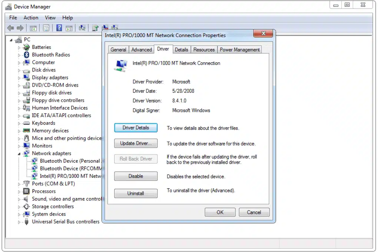Viewport: 378px width, 252px height.
Task: Expand the Universal Serial Bus controllers node
Action: 19,222
